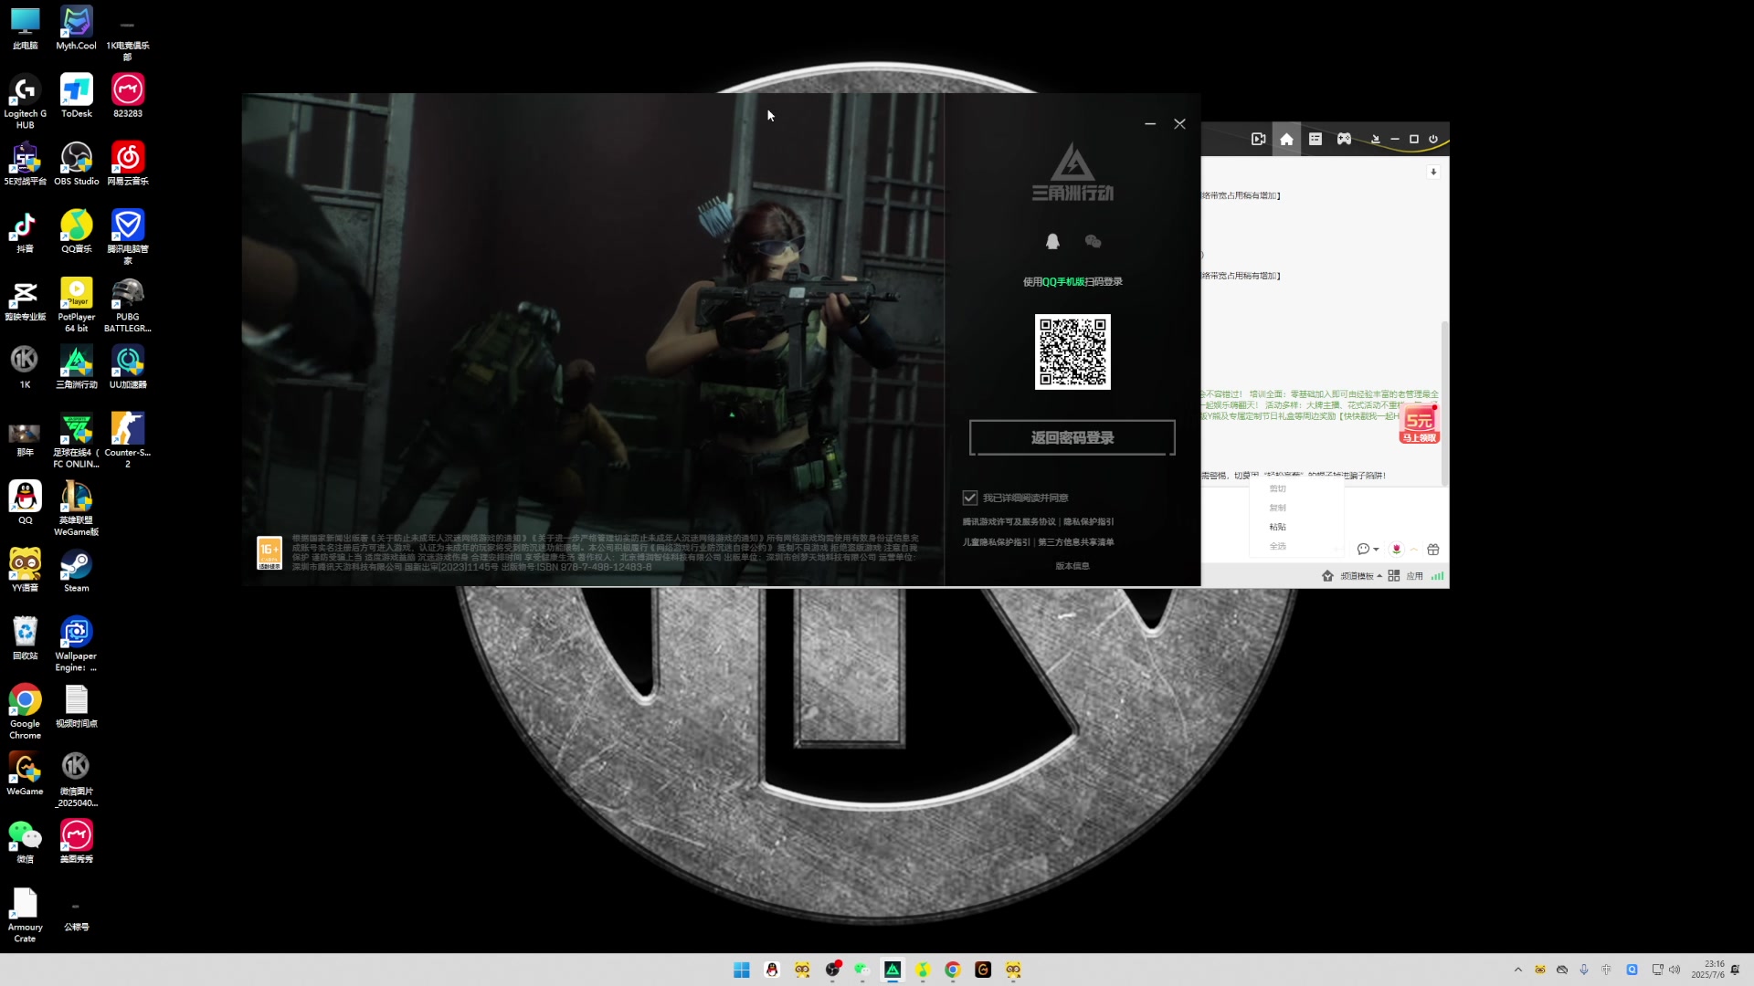The height and width of the screenshot is (986, 1754).
Task: Choose 复制 from context menu
Action: coord(1277,508)
